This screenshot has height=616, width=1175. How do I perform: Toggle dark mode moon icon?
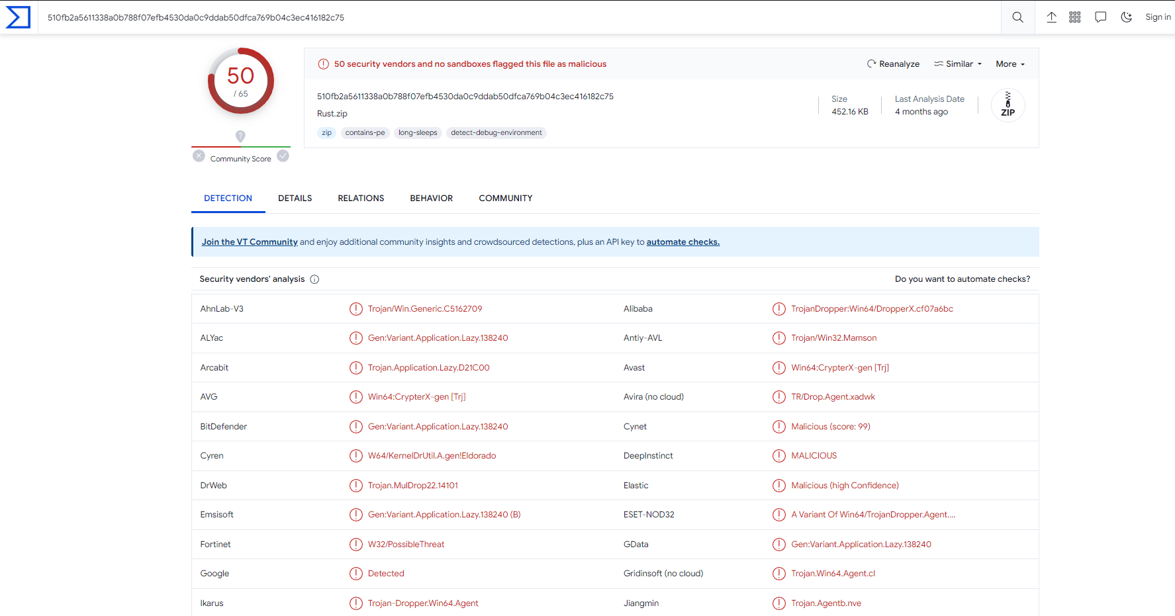click(x=1126, y=17)
